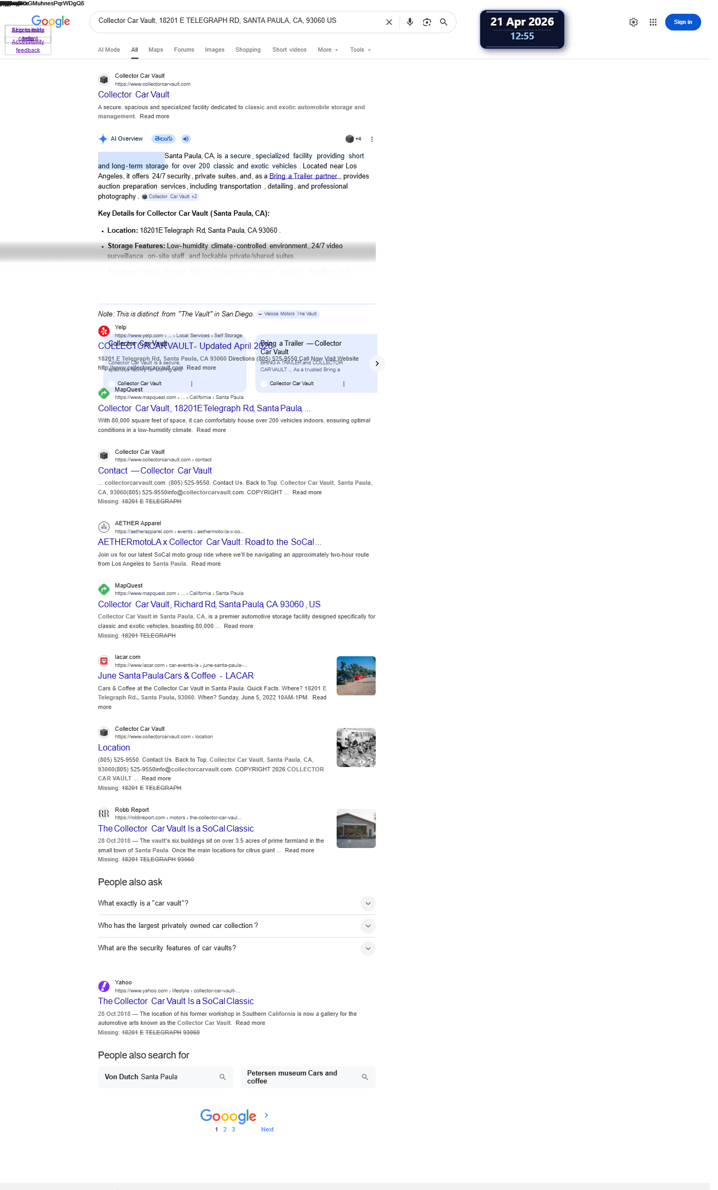Viewport: 718px width, 1190px height.
Task: Click the Yelp result favicon
Action: pos(104,331)
